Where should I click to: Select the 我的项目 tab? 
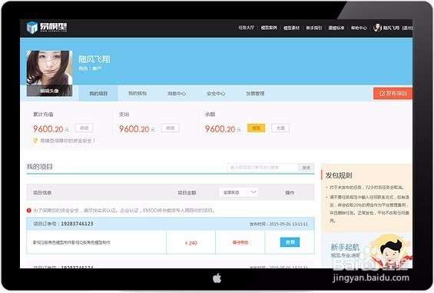(98, 93)
